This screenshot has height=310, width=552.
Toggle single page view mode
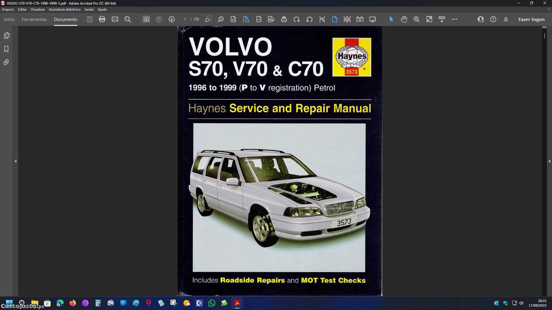tap(335, 19)
